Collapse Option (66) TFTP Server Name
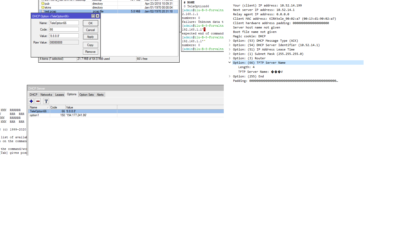 click(x=229, y=63)
